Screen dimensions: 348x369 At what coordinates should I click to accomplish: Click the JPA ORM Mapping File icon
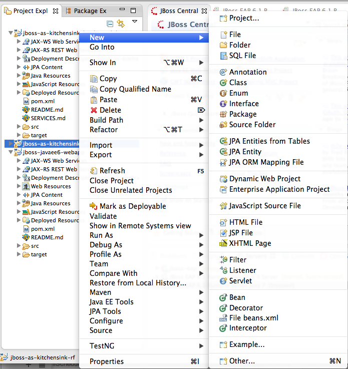[223, 162]
